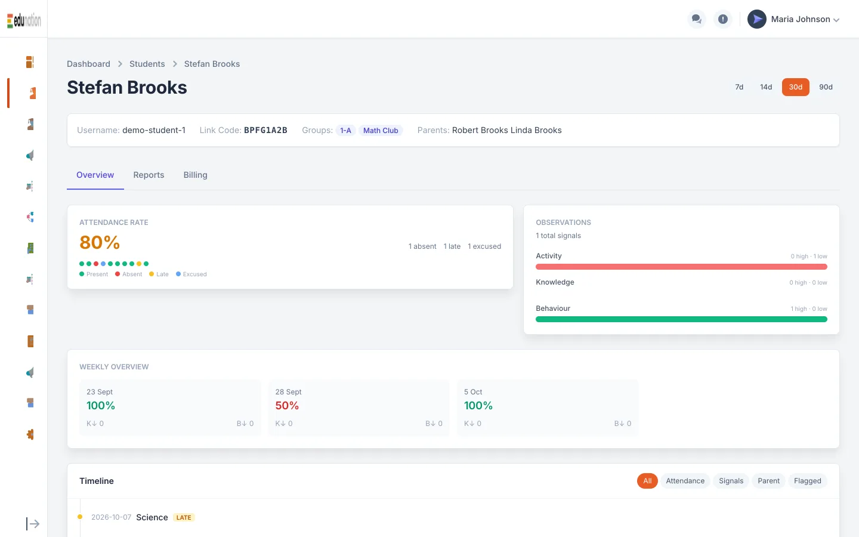859x537 pixels.
Task: Click the '1 total signals' text
Action: [558, 236]
